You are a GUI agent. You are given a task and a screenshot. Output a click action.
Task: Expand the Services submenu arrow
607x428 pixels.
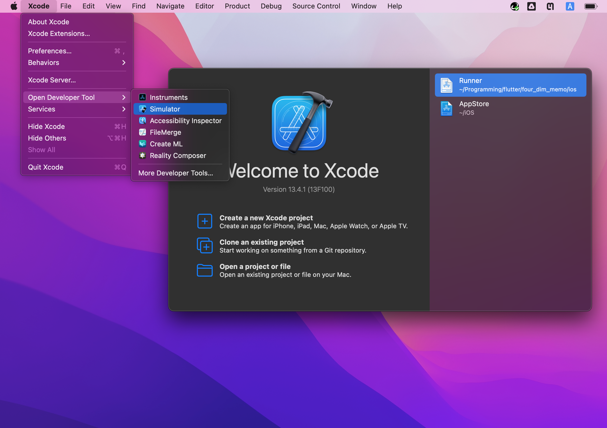tap(124, 109)
